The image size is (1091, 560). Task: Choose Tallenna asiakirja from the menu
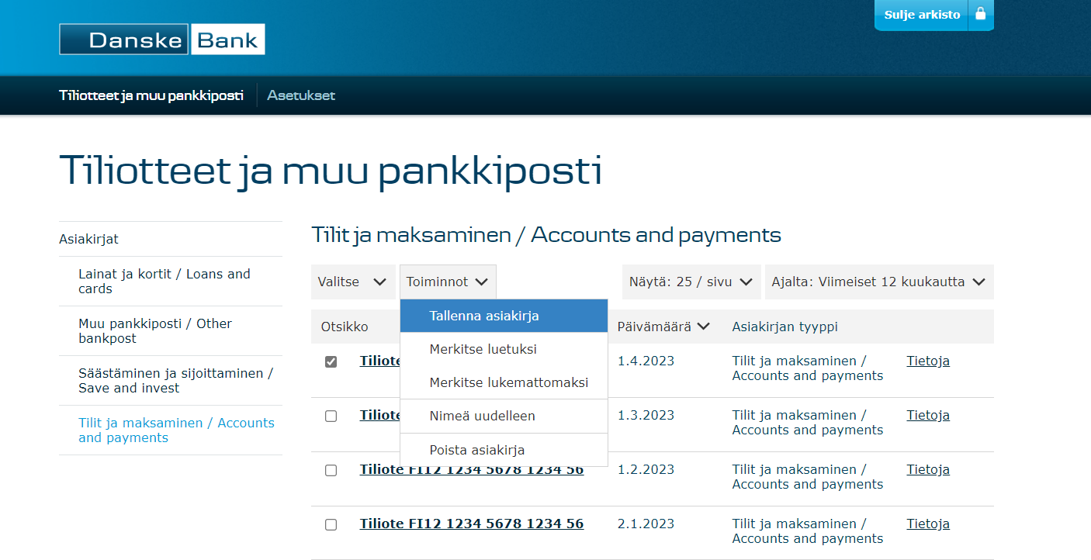484,316
